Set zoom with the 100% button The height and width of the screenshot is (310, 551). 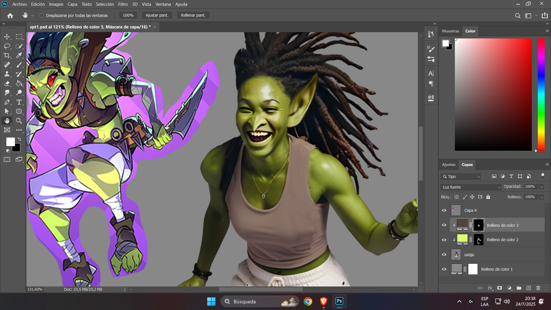pyautogui.click(x=128, y=15)
